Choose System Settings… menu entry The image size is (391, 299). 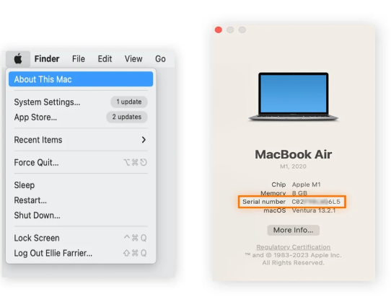tap(81, 102)
